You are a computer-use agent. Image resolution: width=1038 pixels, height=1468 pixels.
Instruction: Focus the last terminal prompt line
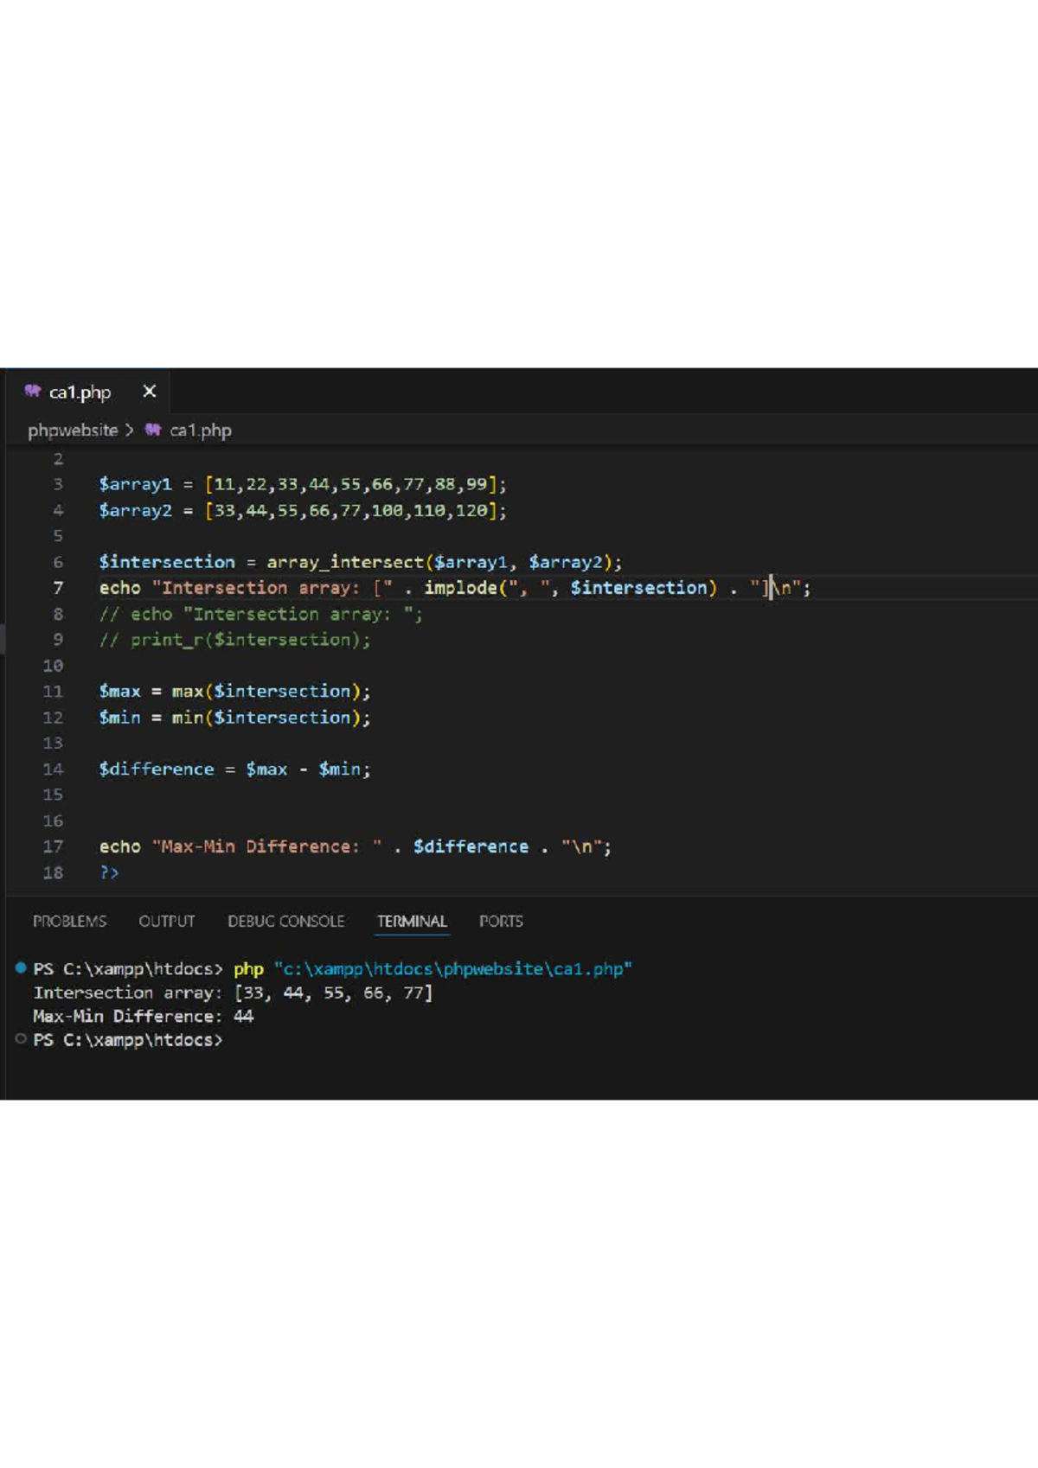(128, 1040)
